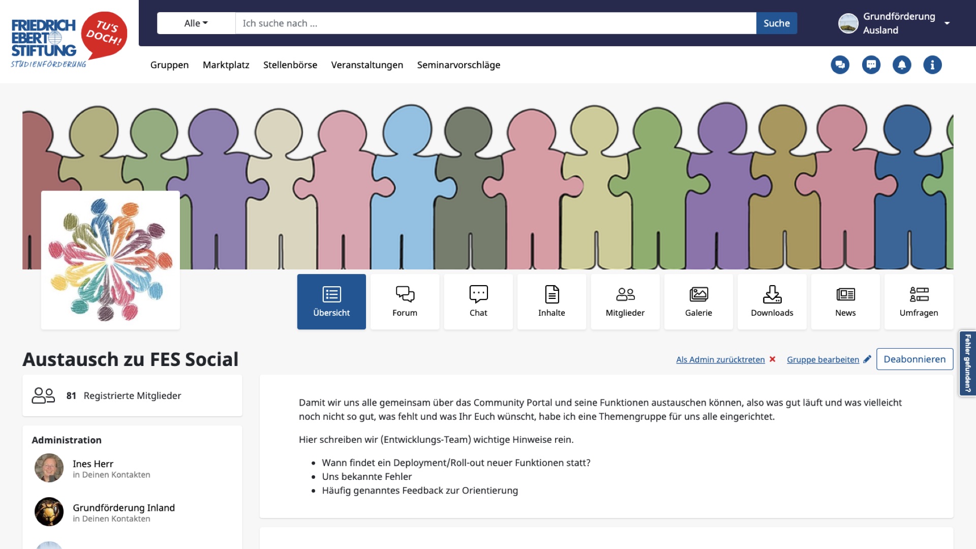Screen dimensions: 976x549
Task: Open the chat messages speech bubble icon
Action: (871, 65)
